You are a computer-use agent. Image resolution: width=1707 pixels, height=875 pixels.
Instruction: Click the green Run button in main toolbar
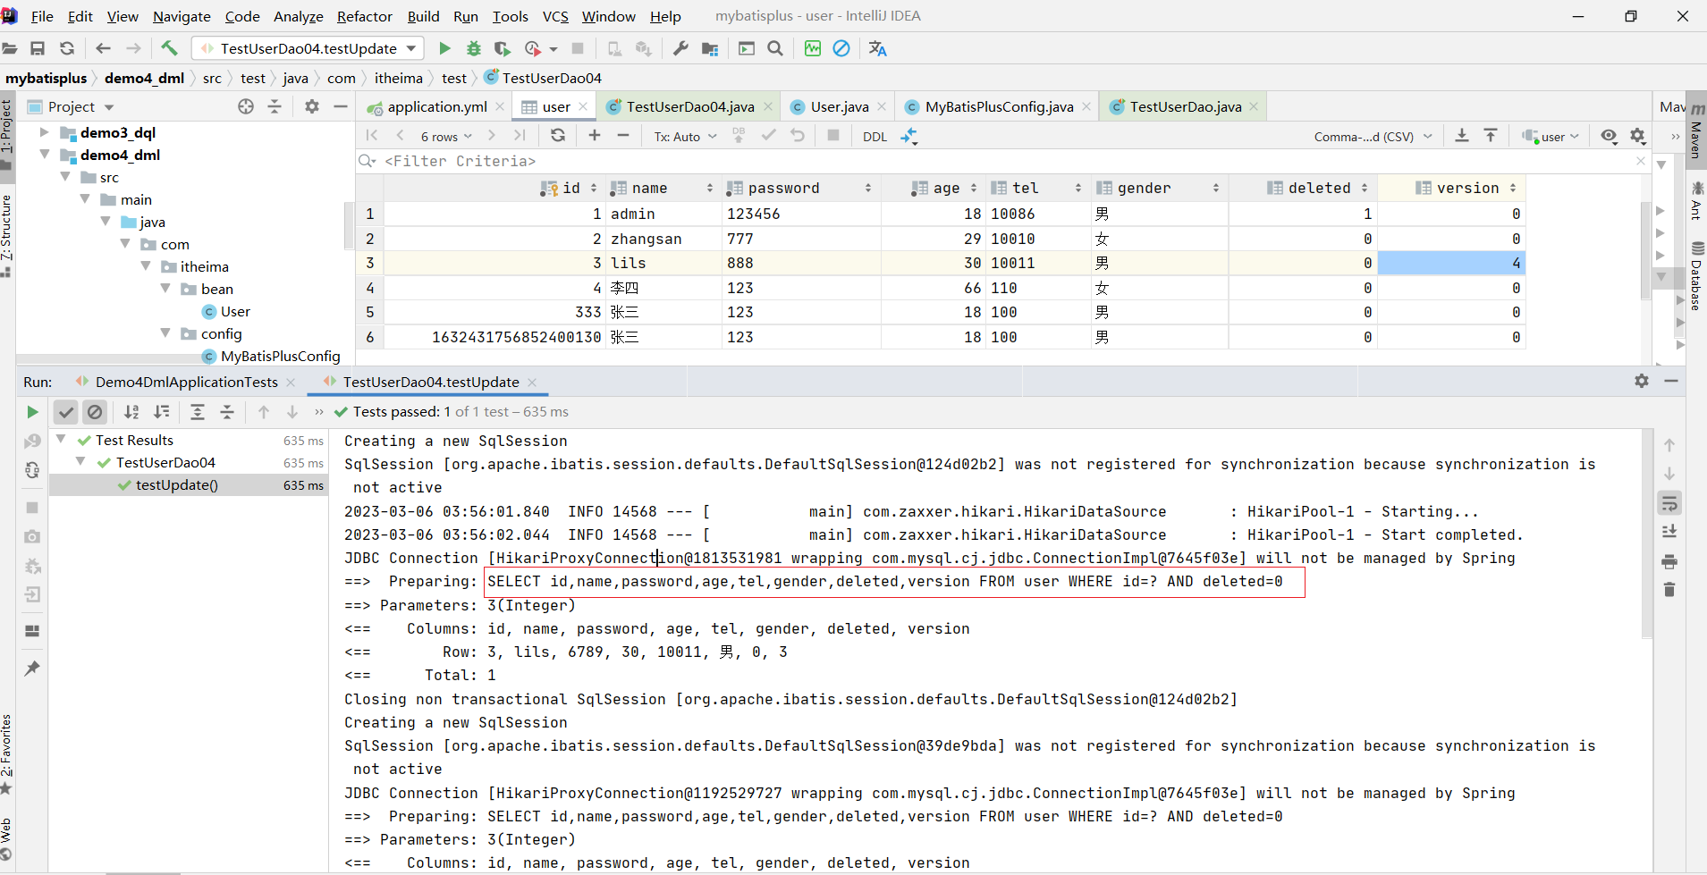[x=444, y=48]
